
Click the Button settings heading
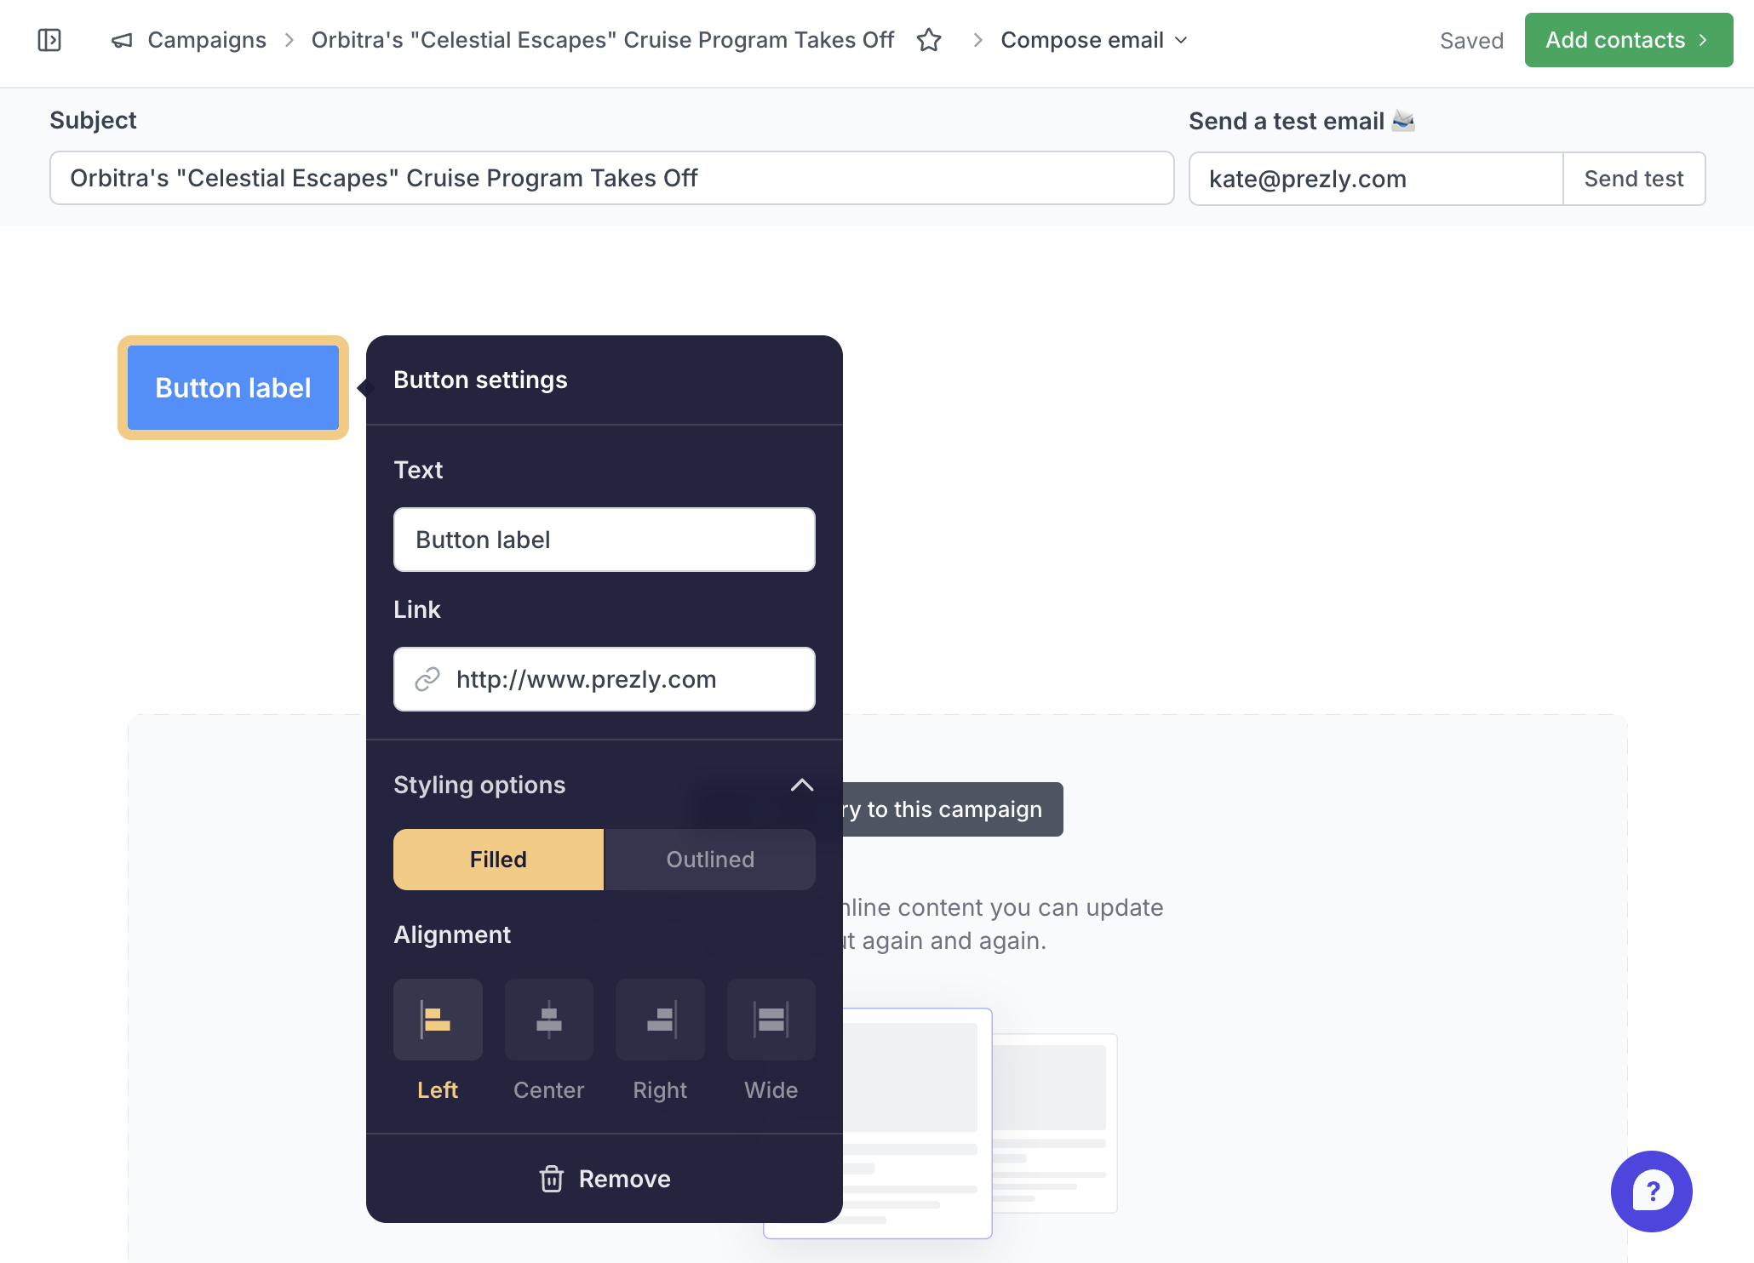pyautogui.click(x=480, y=380)
